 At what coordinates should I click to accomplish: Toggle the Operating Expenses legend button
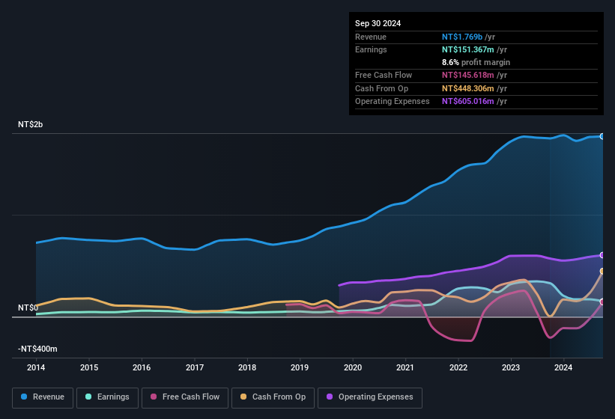coord(370,398)
